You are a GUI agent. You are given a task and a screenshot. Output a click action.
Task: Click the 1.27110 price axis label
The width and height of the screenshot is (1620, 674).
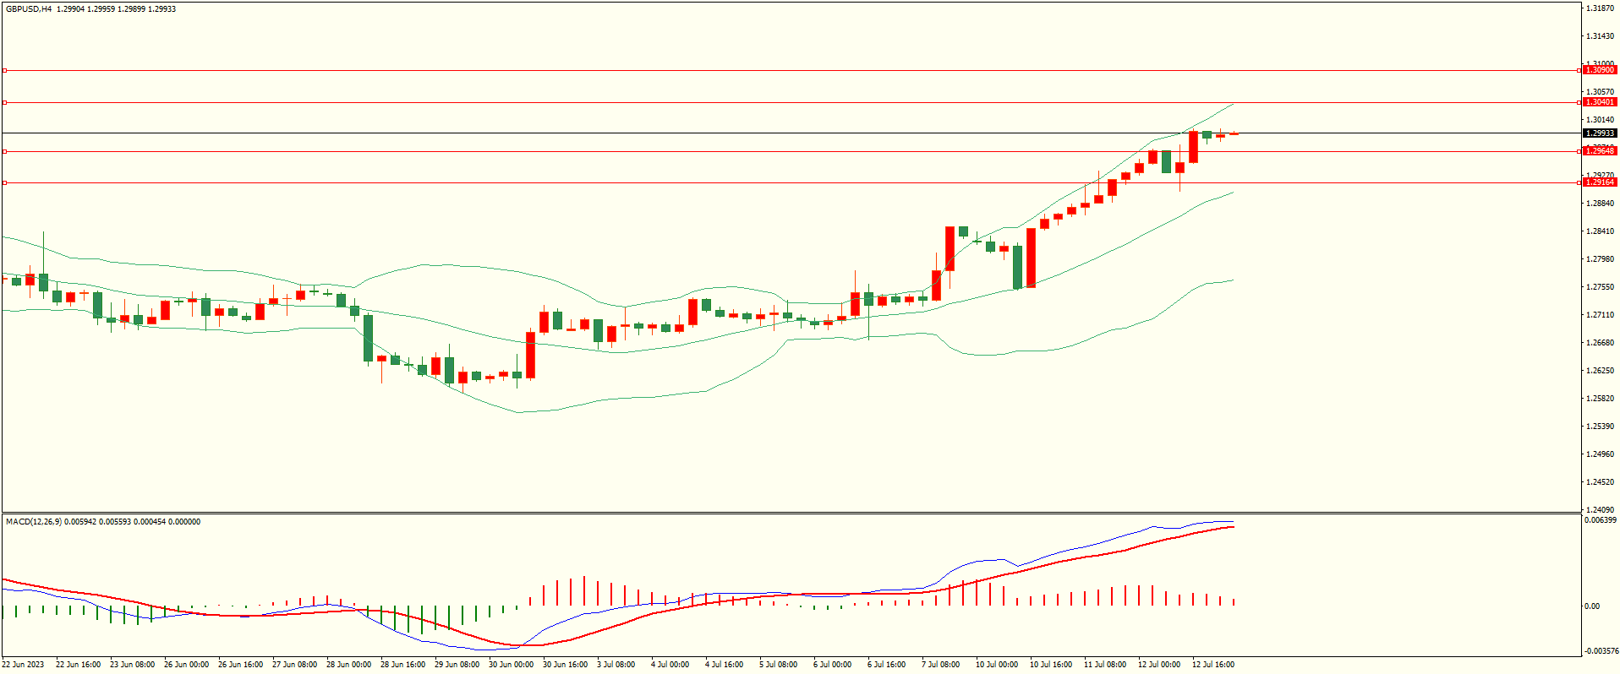pyautogui.click(x=1600, y=315)
